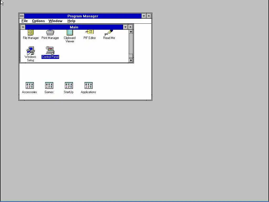Open the Help menu

(x=71, y=21)
